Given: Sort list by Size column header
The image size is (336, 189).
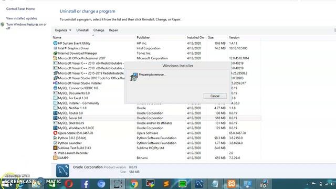Looking at the screenshot, I should (211, 37).
